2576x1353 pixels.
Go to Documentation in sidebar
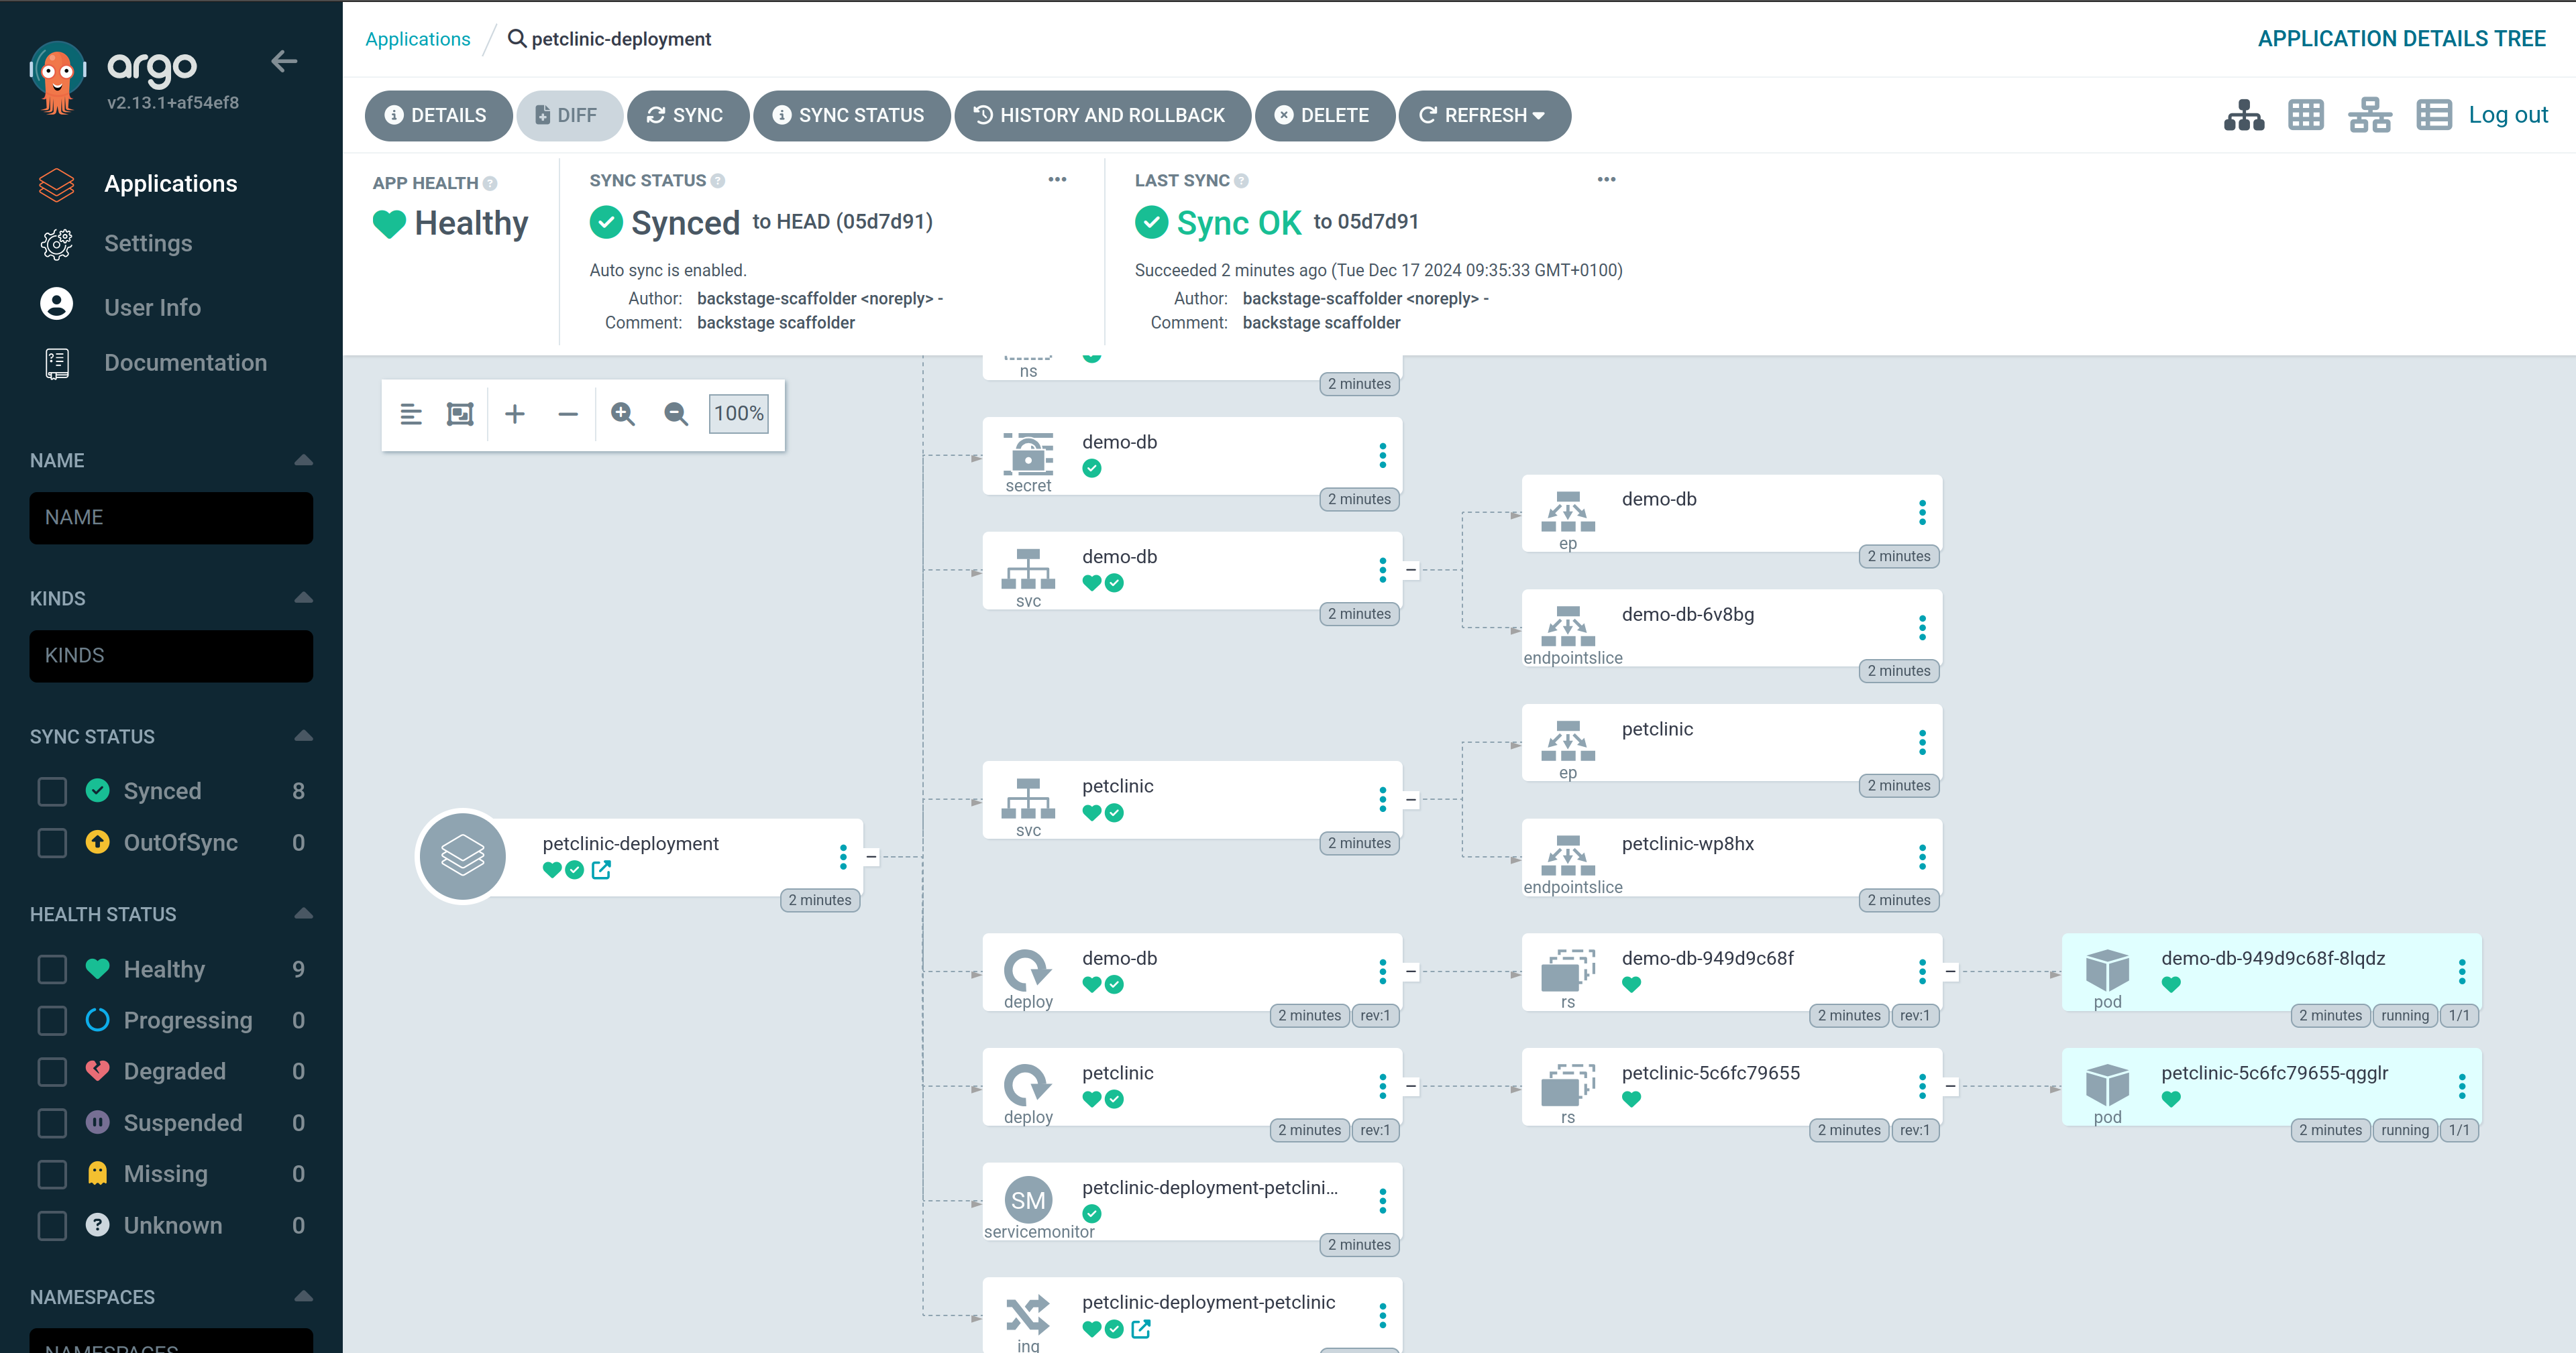tap(186, 363)
